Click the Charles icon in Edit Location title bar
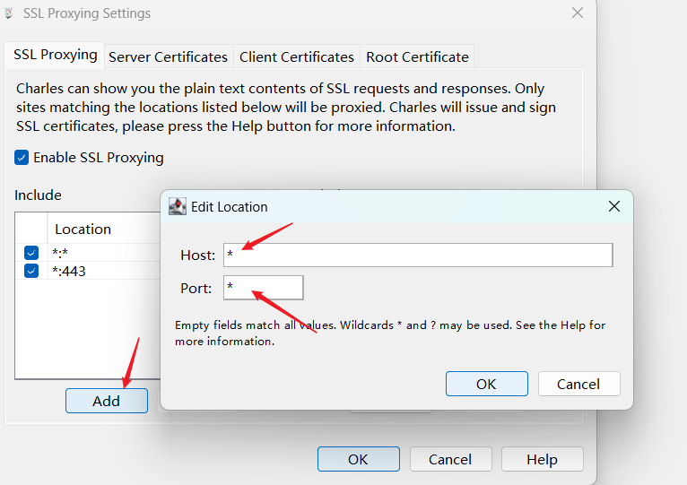Image resolution: width=687 pixels, height=485 pixels. [x=178, y=206]
